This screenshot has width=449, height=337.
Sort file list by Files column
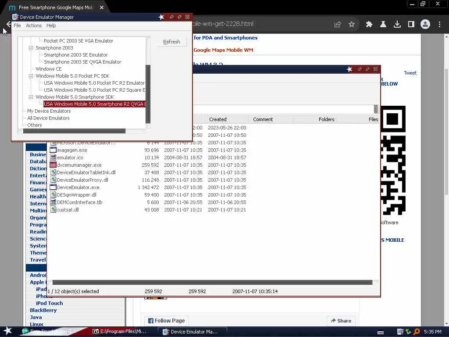373,119
